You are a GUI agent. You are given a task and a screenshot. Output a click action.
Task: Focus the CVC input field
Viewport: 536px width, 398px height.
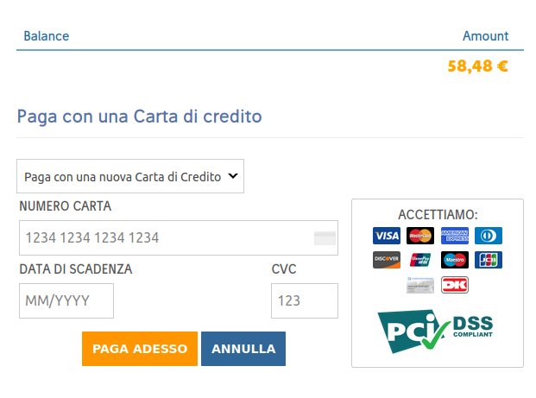(305, 301)
